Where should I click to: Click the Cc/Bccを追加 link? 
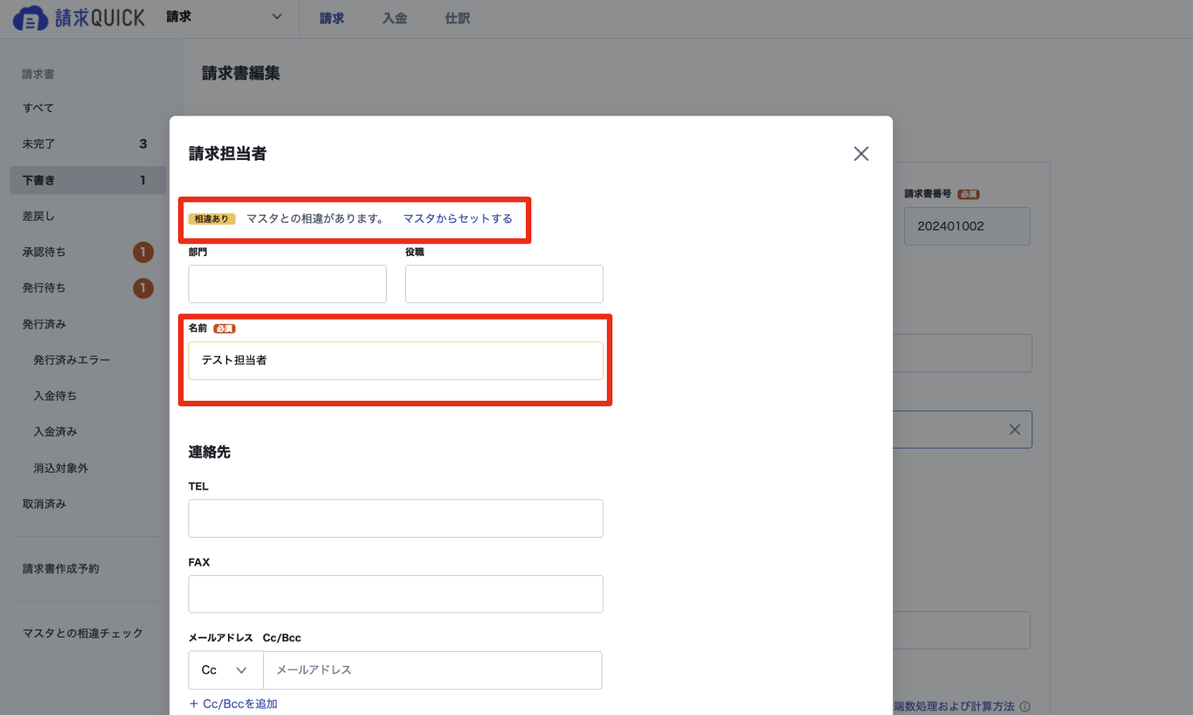[x=233, y=704]
